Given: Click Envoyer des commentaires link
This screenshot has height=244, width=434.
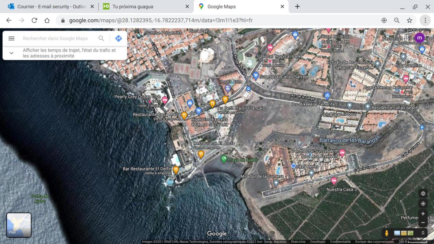Looking at the screenshot, I should [x=375, y=242].
